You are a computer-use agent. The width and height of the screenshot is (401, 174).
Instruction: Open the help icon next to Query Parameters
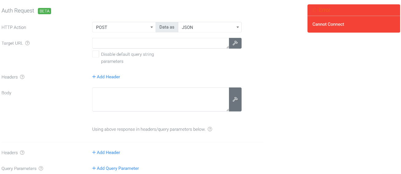tap(41, 169)
